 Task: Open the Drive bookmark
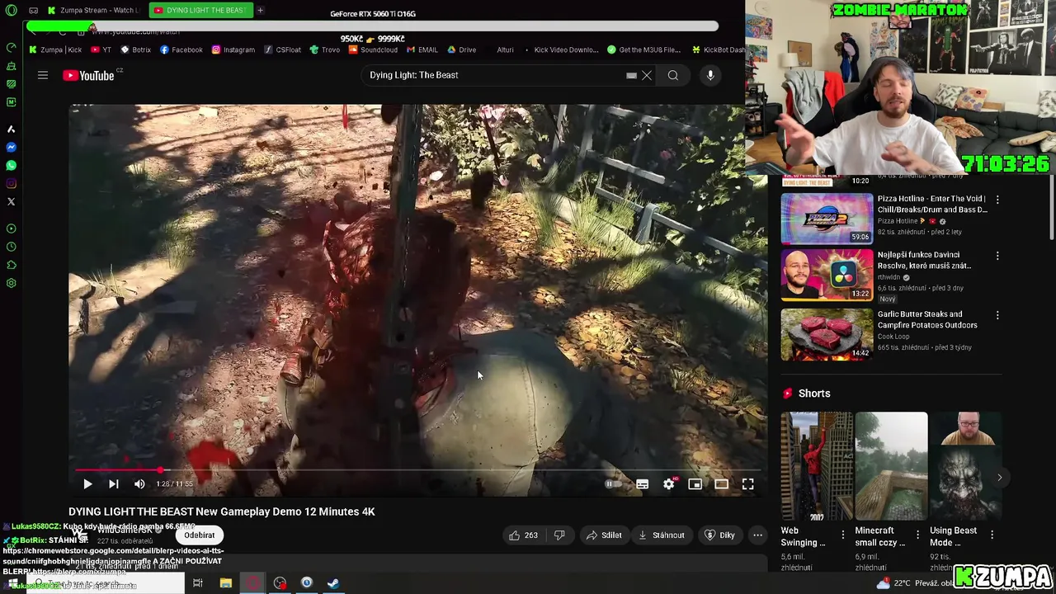pyautogui.click(x=462, y=49)
